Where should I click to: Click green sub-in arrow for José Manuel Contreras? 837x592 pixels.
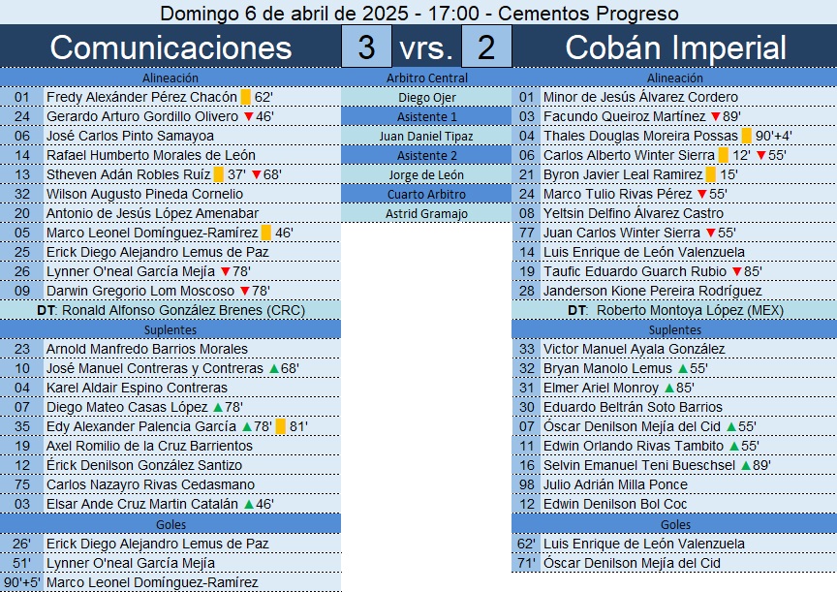tap(274, 368)
